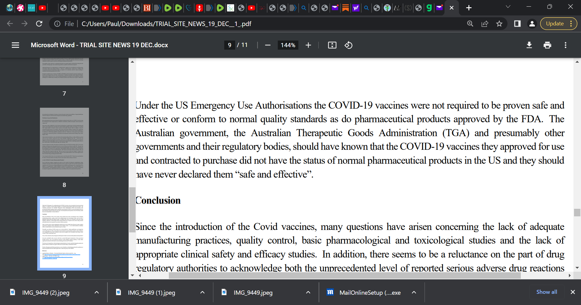Select page 7 thumbnail

click(64, 72)
